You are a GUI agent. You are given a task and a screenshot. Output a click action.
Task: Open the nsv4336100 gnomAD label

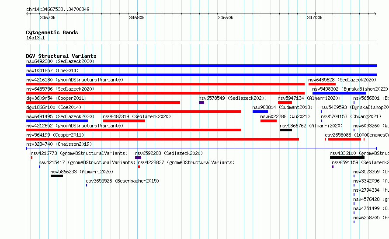(x=359, y=153)
